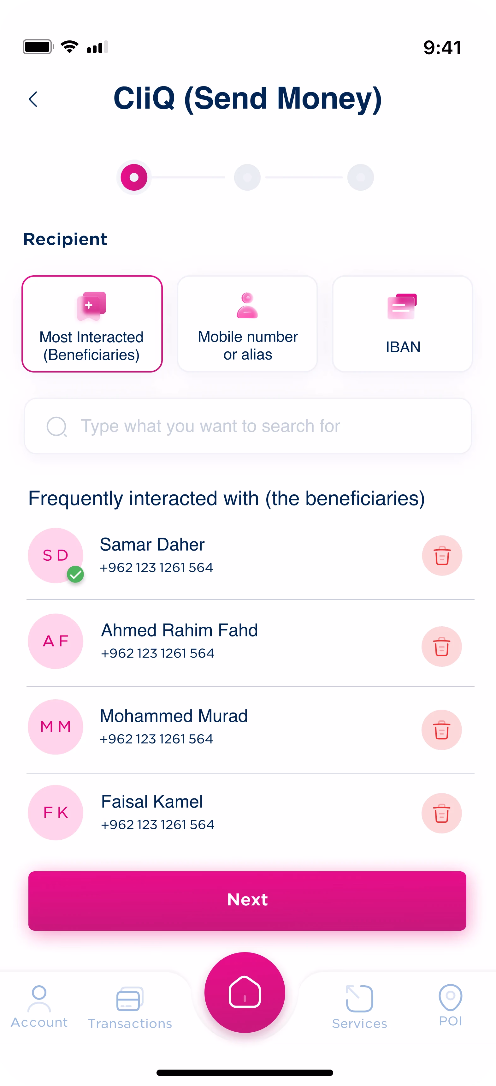Select Samar Daher's SD avatar
Screen dimensions: 496x1086
56,555
